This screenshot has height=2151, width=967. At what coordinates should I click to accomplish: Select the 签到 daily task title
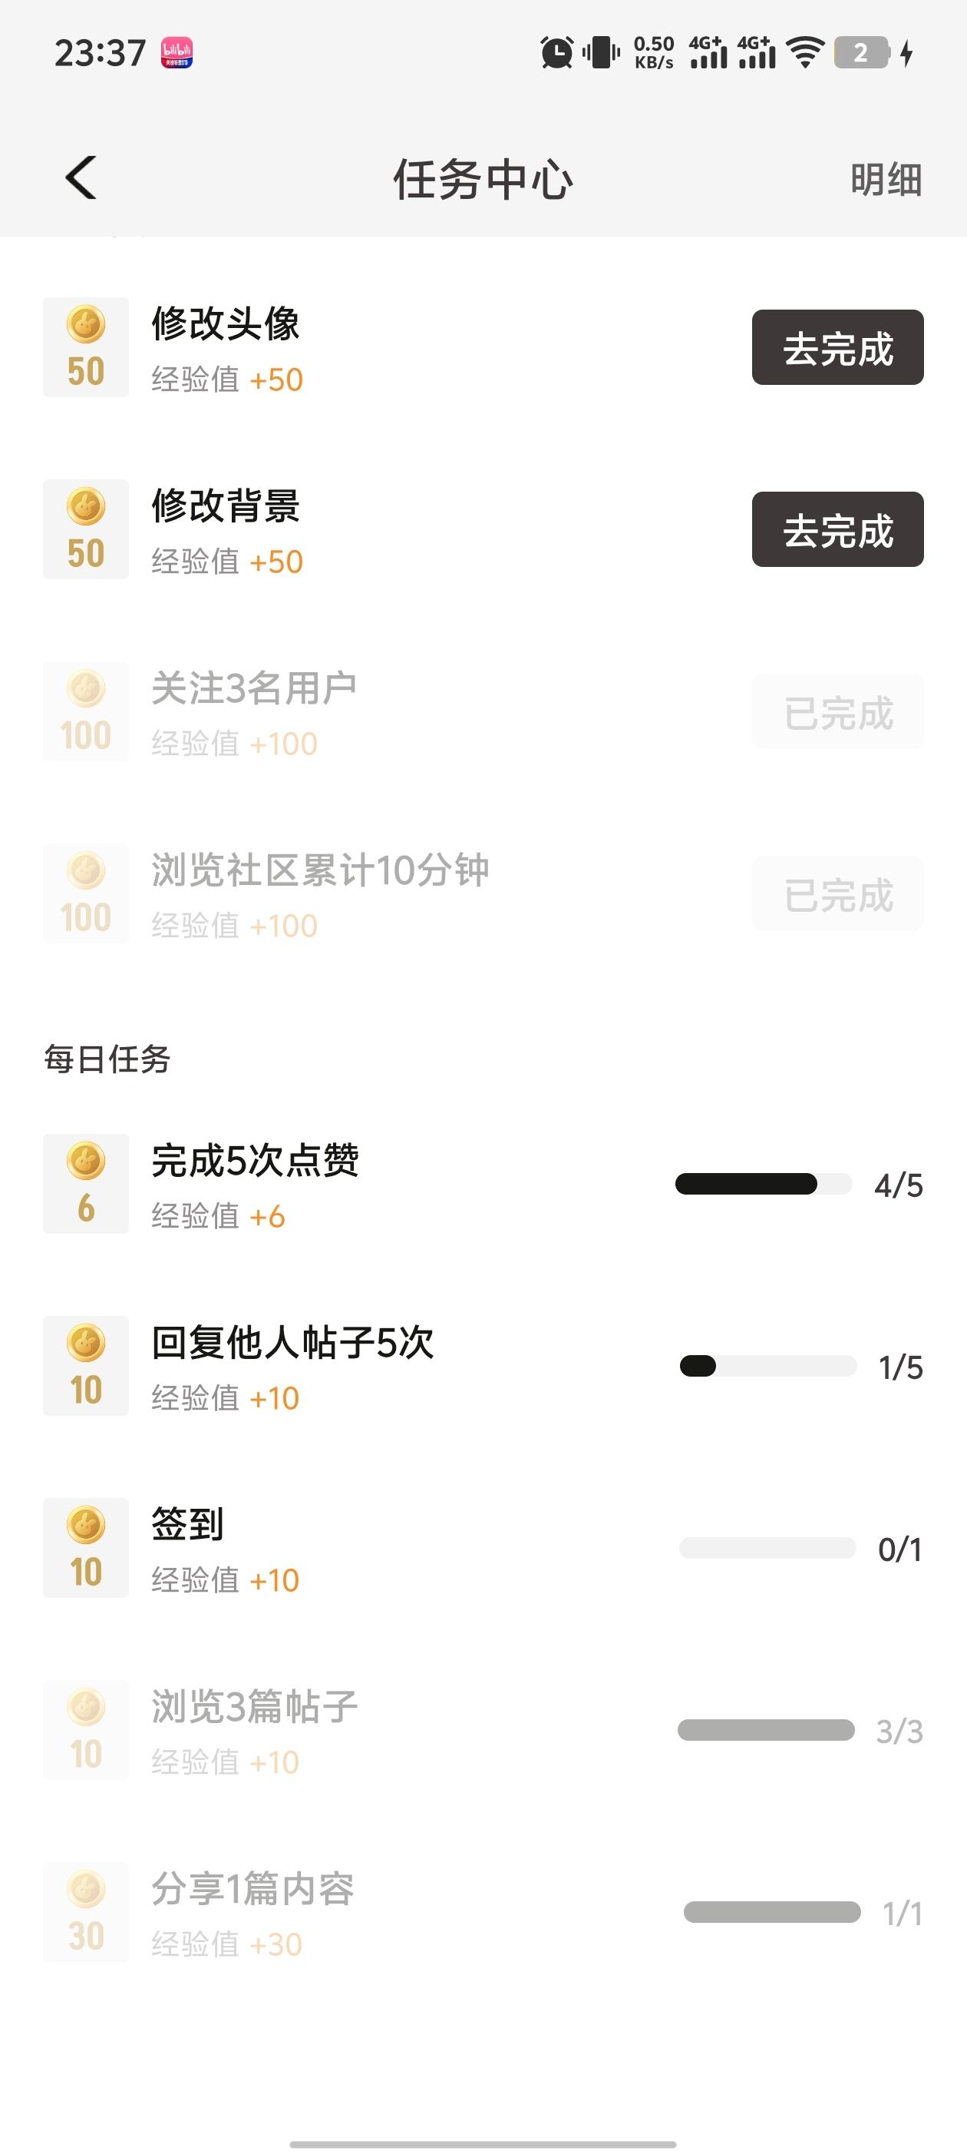tap(188, 1524)
